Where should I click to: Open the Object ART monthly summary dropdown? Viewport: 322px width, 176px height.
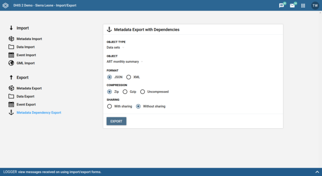pos(125,62)
